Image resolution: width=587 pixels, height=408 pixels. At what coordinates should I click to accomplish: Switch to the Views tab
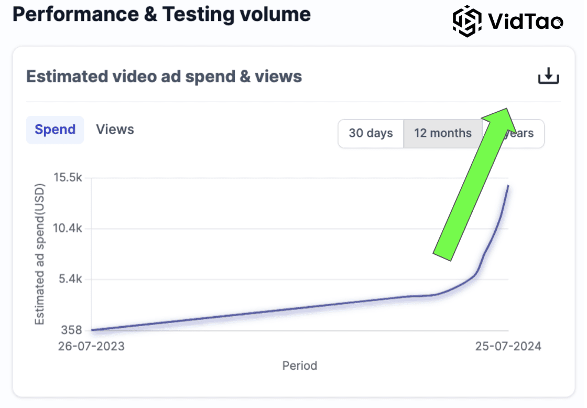(115, 130)
